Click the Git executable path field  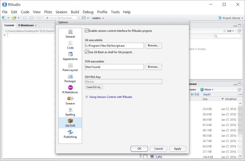pyautogui.click(x=114, y=46)
